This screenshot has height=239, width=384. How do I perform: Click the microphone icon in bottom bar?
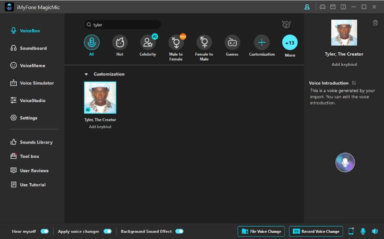363,231
